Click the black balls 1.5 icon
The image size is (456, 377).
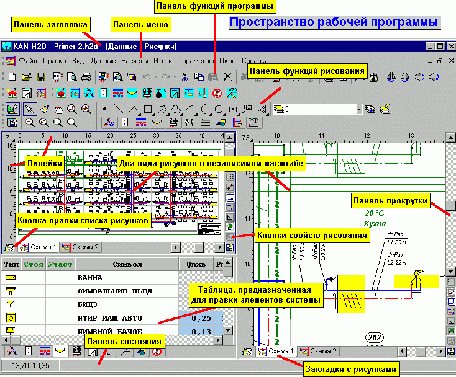[161, 93]
